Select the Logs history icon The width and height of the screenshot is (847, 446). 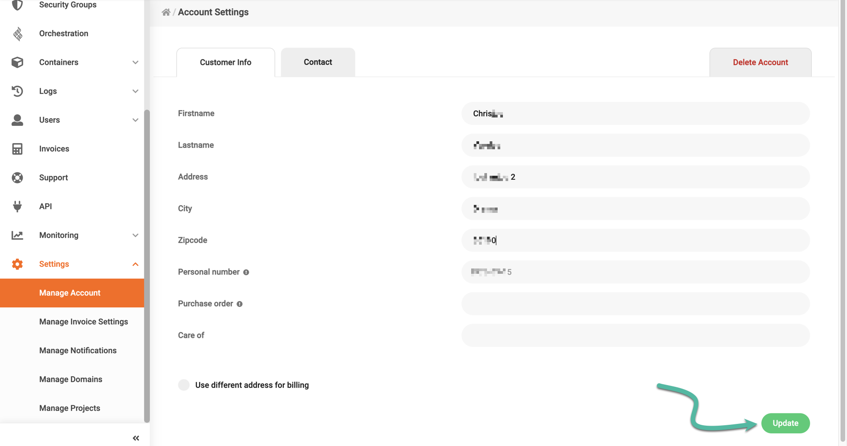[17, 91]
